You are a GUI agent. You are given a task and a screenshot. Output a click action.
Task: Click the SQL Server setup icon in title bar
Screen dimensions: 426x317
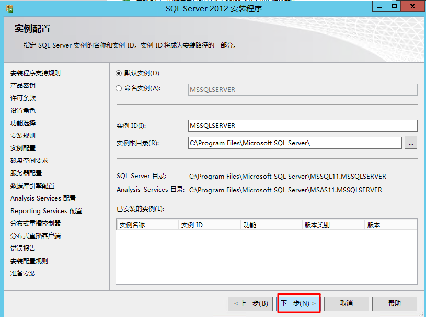pyautogui.click(x=9, y=8)
